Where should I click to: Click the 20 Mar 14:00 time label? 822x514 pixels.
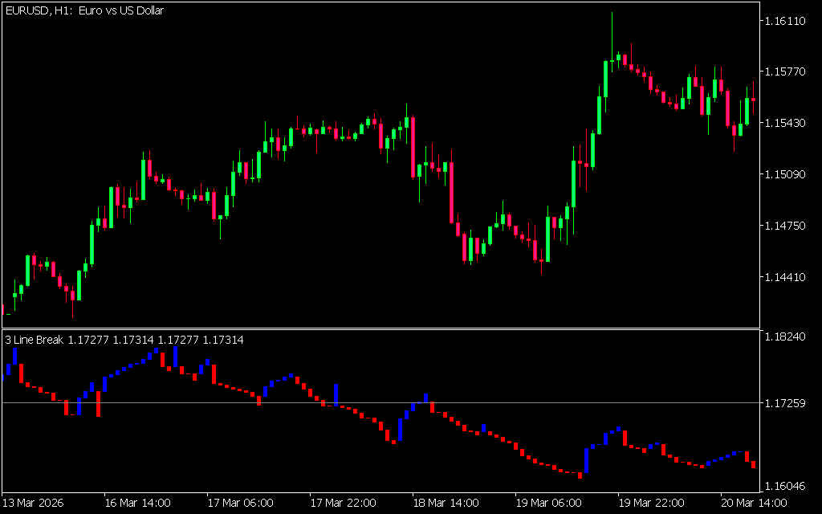[754, 503]
